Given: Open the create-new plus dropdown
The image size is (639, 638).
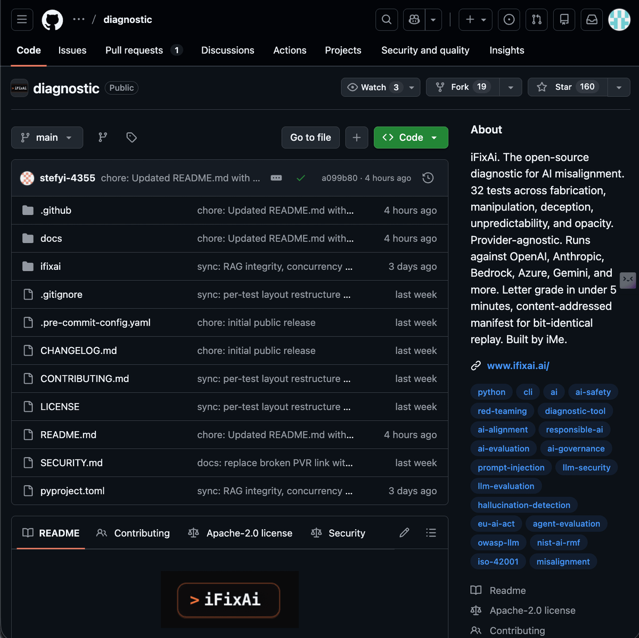Looking at the screenshot, I should click(476, 20).
